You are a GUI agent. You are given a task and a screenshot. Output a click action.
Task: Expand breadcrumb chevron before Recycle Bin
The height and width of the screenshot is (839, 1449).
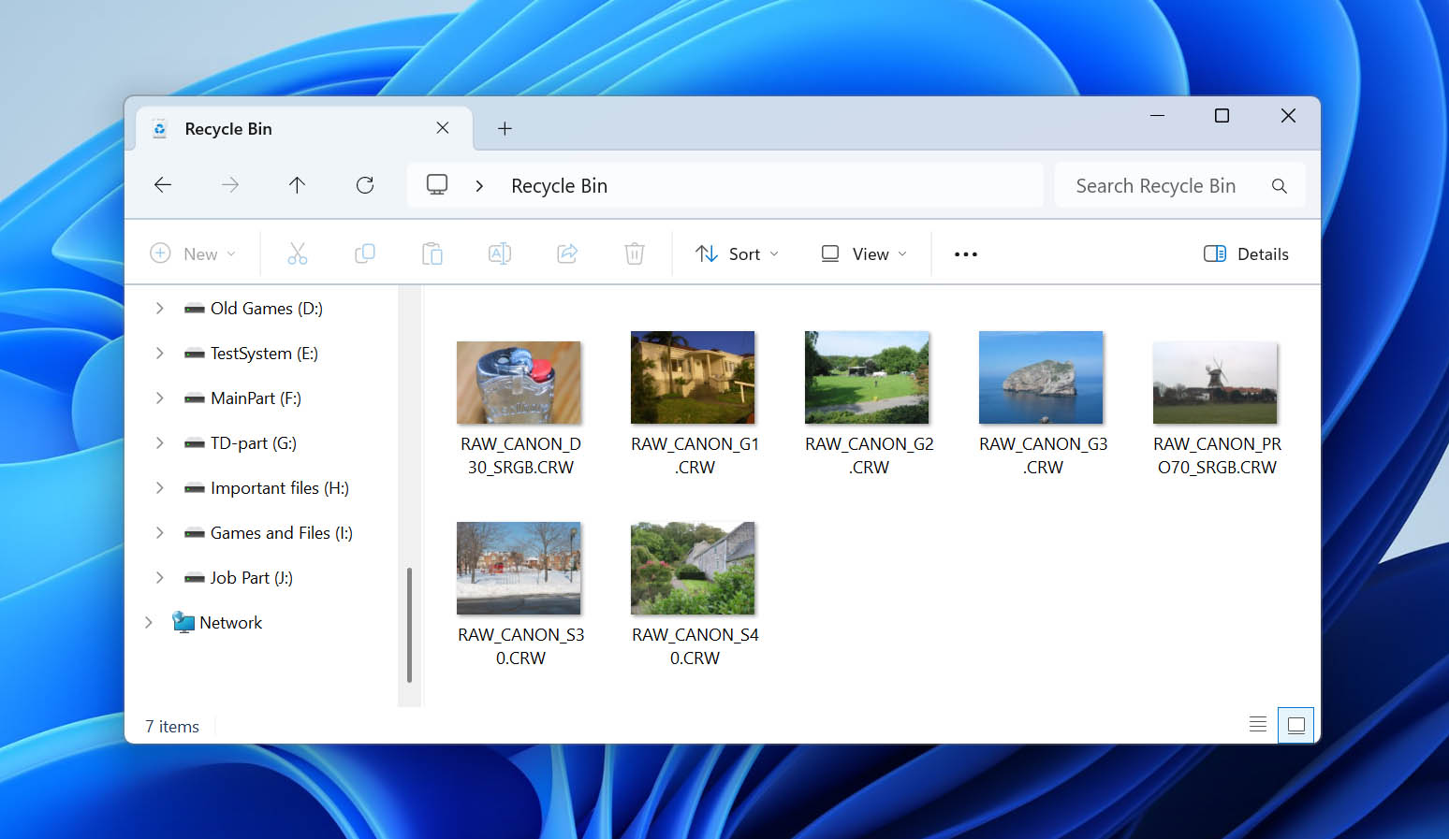[479, 186]
